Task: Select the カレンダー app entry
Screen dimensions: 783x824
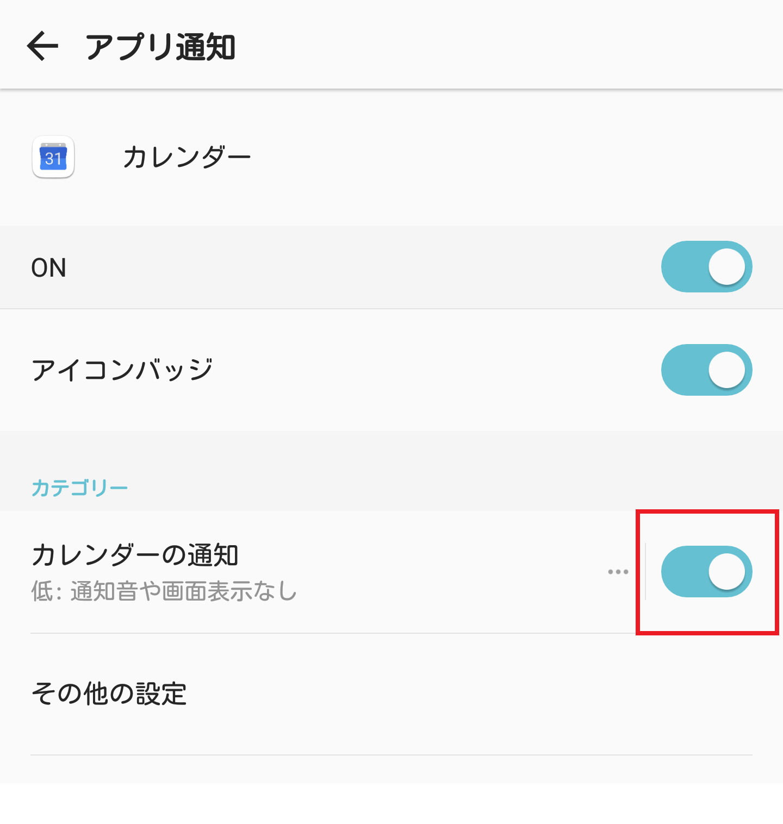Action: tap(188, 156)
